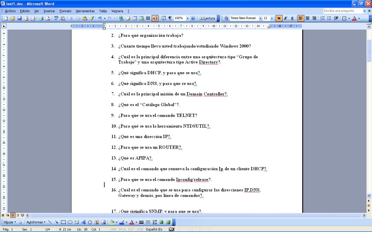Toggle italic formatting (K button)
The height and width of the screenshot is (232, 372).
(286, 18)
